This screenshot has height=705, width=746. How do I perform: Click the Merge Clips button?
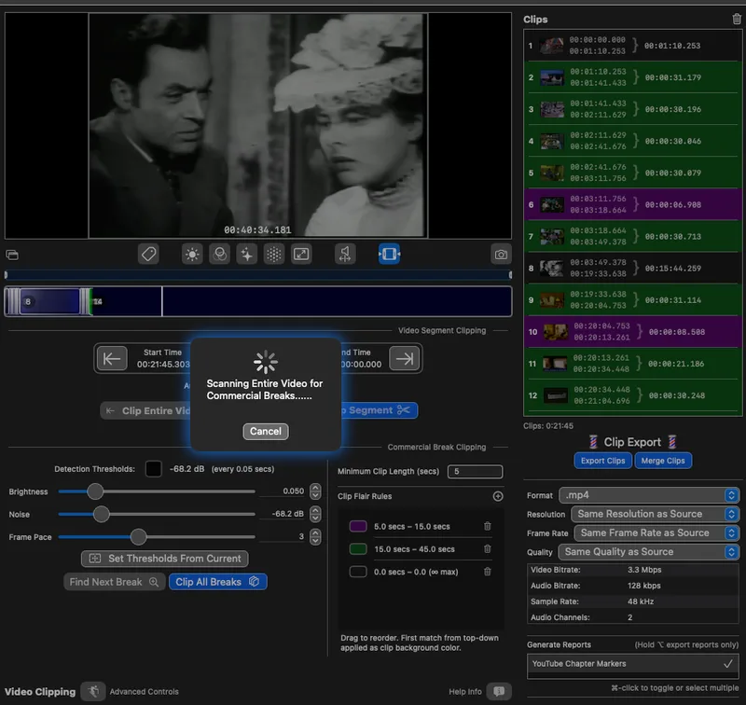[663, 461]
